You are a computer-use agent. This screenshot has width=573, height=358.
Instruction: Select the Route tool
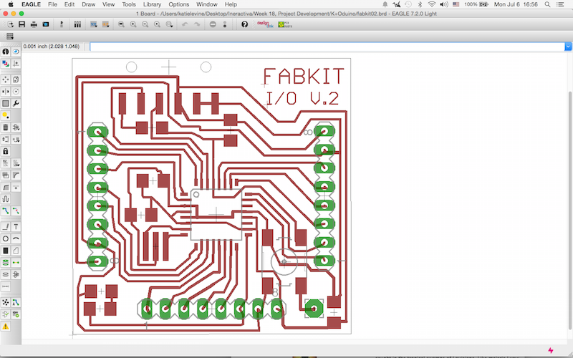coord(6,211)
